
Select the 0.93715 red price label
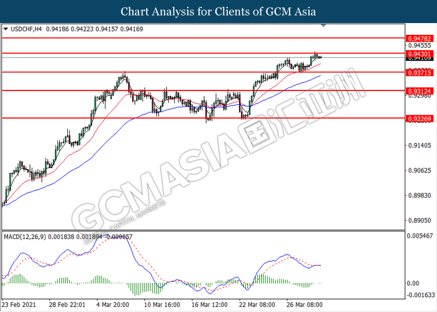point(420,73)
